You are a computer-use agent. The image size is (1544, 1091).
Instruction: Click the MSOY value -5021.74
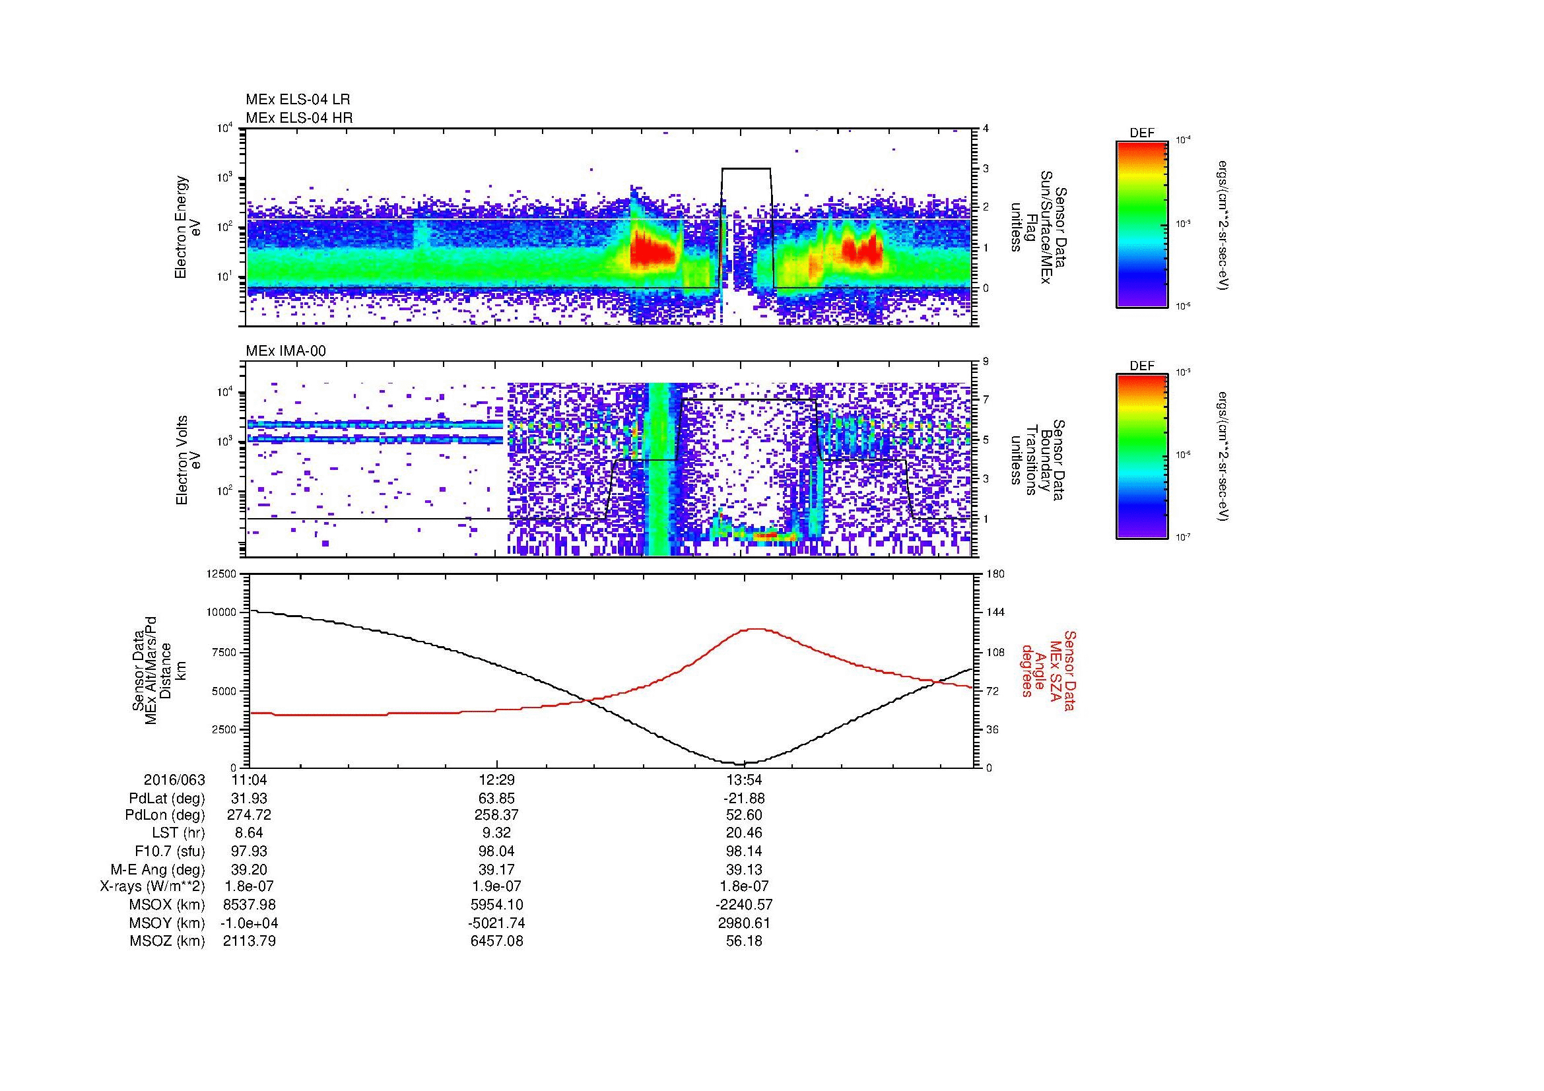coord(496,923)
